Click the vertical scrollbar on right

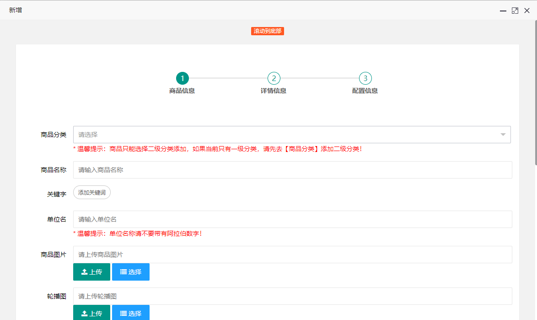[535, 92]
